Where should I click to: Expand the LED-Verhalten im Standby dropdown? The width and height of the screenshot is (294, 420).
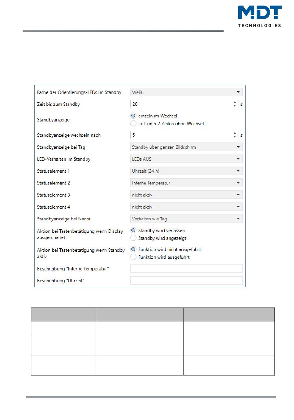pos(186,159)
